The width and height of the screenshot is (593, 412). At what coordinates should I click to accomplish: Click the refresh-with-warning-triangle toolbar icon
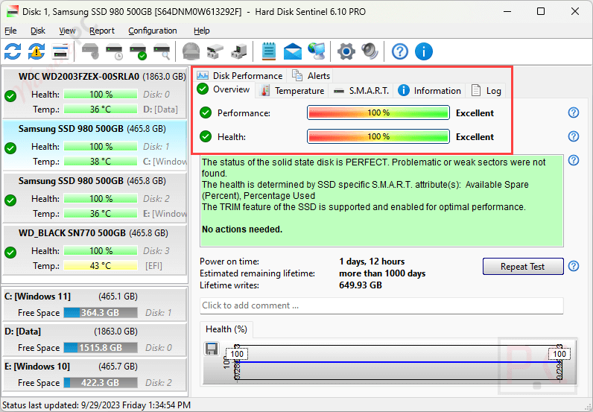tap(37, 51)
